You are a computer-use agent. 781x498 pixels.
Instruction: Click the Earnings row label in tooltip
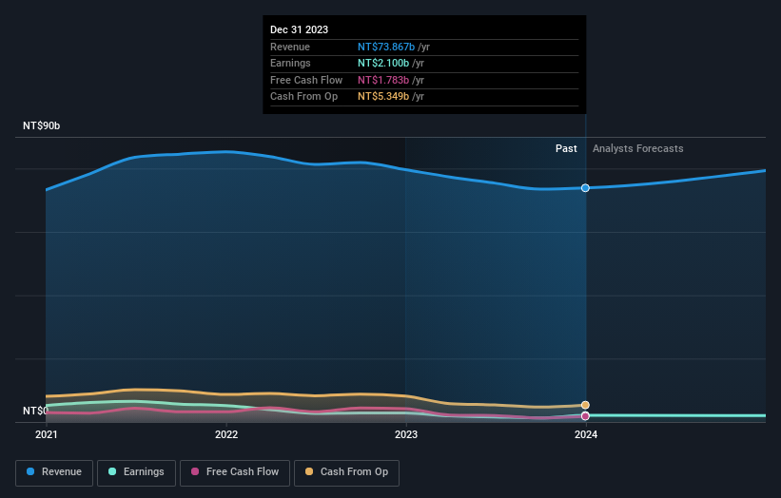coord(290,63)
